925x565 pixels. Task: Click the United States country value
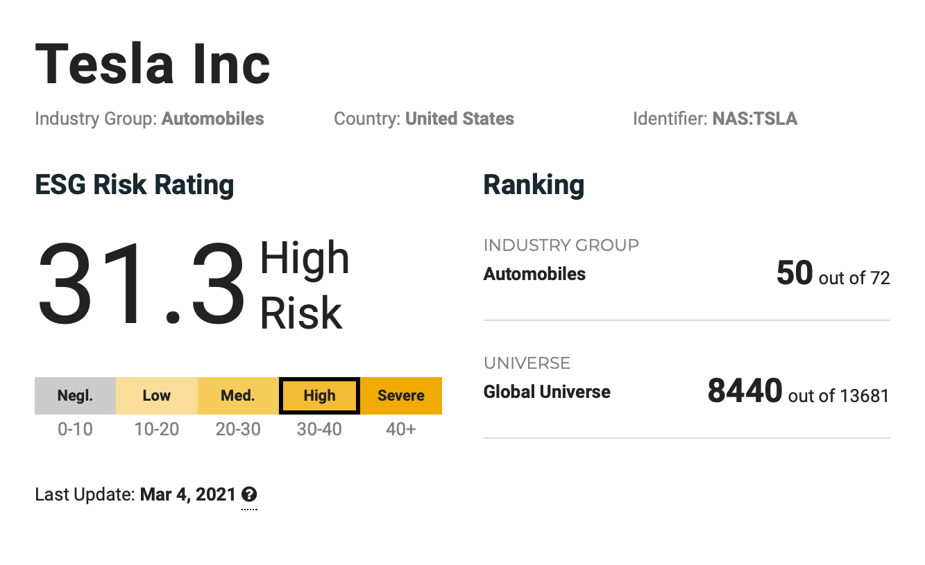point(459,119)
